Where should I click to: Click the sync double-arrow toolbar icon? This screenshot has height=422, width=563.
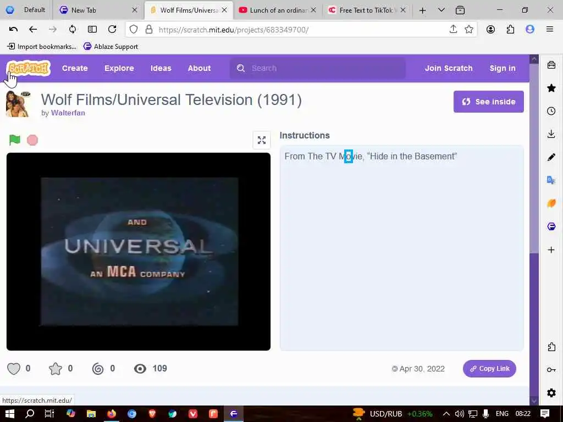point(73,30)
